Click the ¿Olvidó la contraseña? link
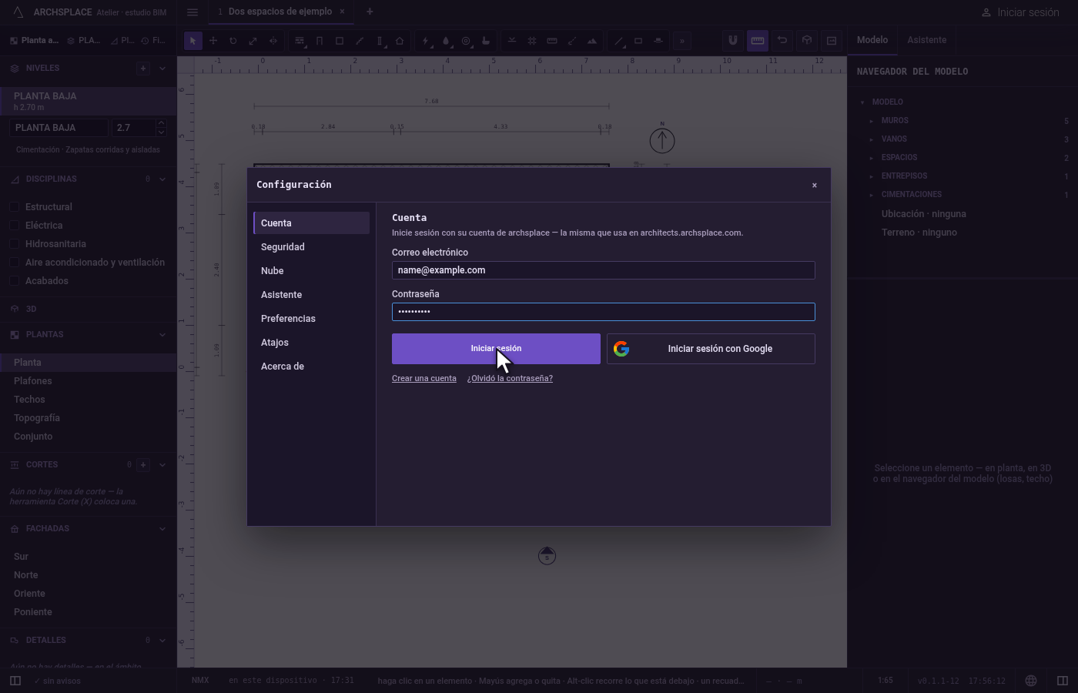Screen dimensions: 1078x693 click(510, 379)
